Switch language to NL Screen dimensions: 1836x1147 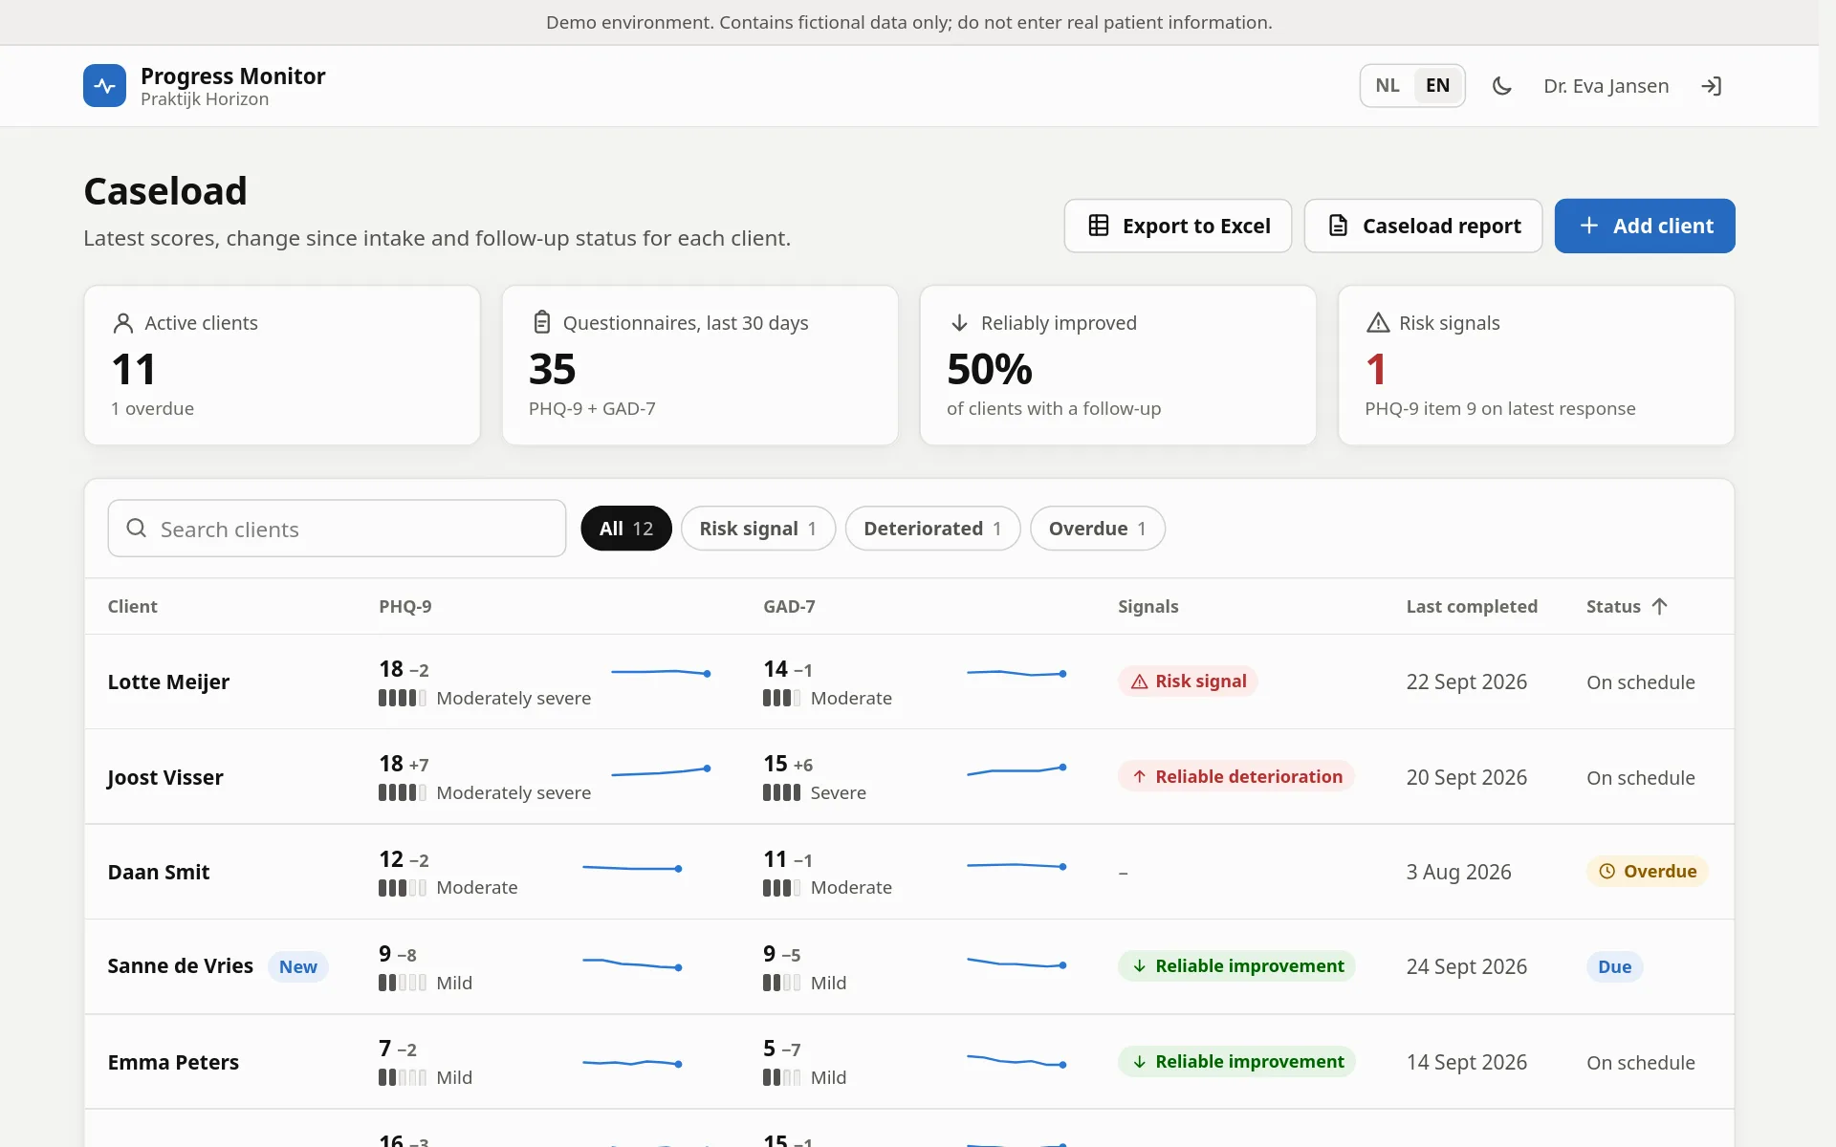point(1388,85)
